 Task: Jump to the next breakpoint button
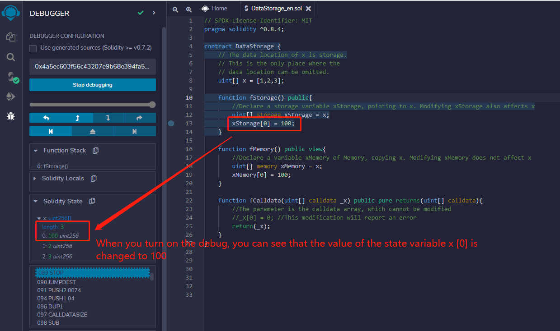(x=134, y=131)
